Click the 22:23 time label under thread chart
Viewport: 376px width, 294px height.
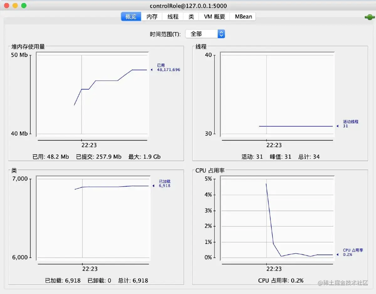[x=274, y=145]
